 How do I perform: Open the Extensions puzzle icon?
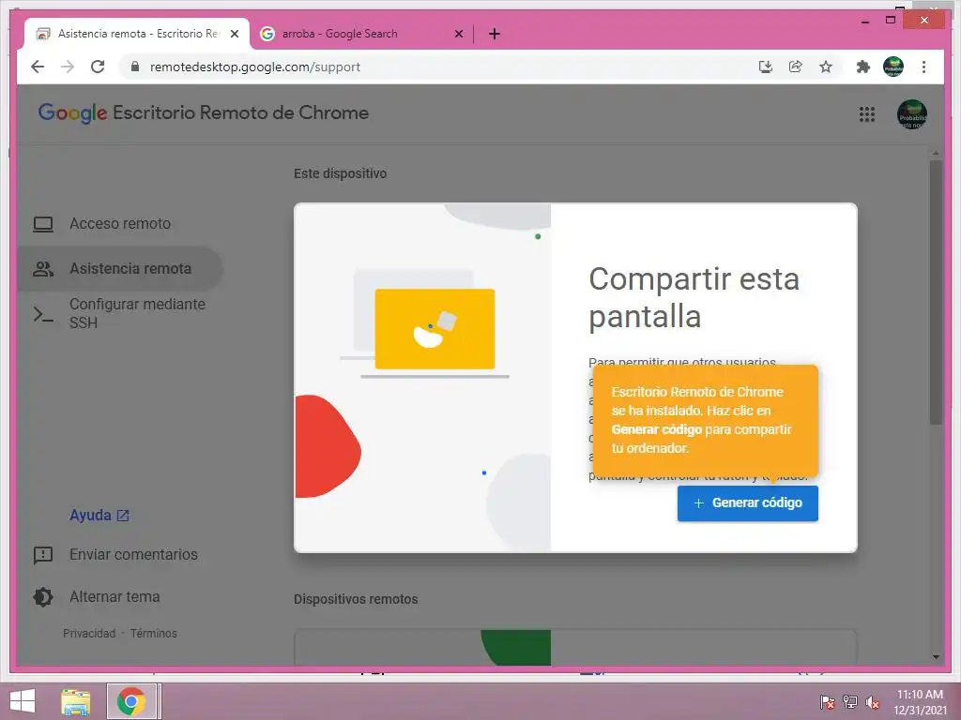[863, 67]
